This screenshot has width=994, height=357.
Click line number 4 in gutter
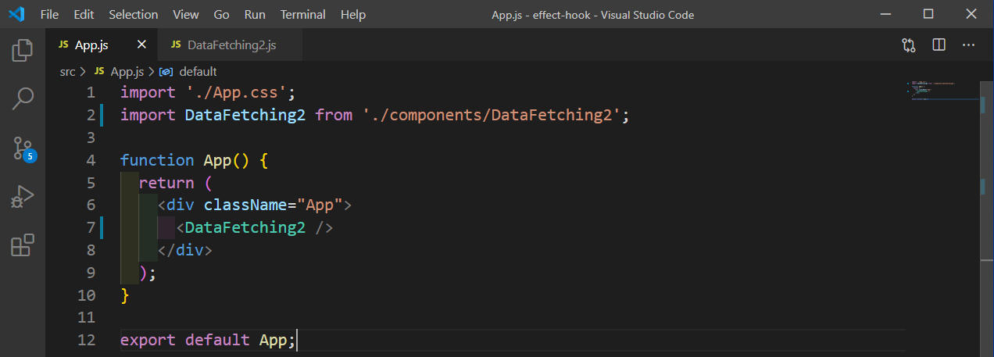pyautogui.click(x=91, y=160)
